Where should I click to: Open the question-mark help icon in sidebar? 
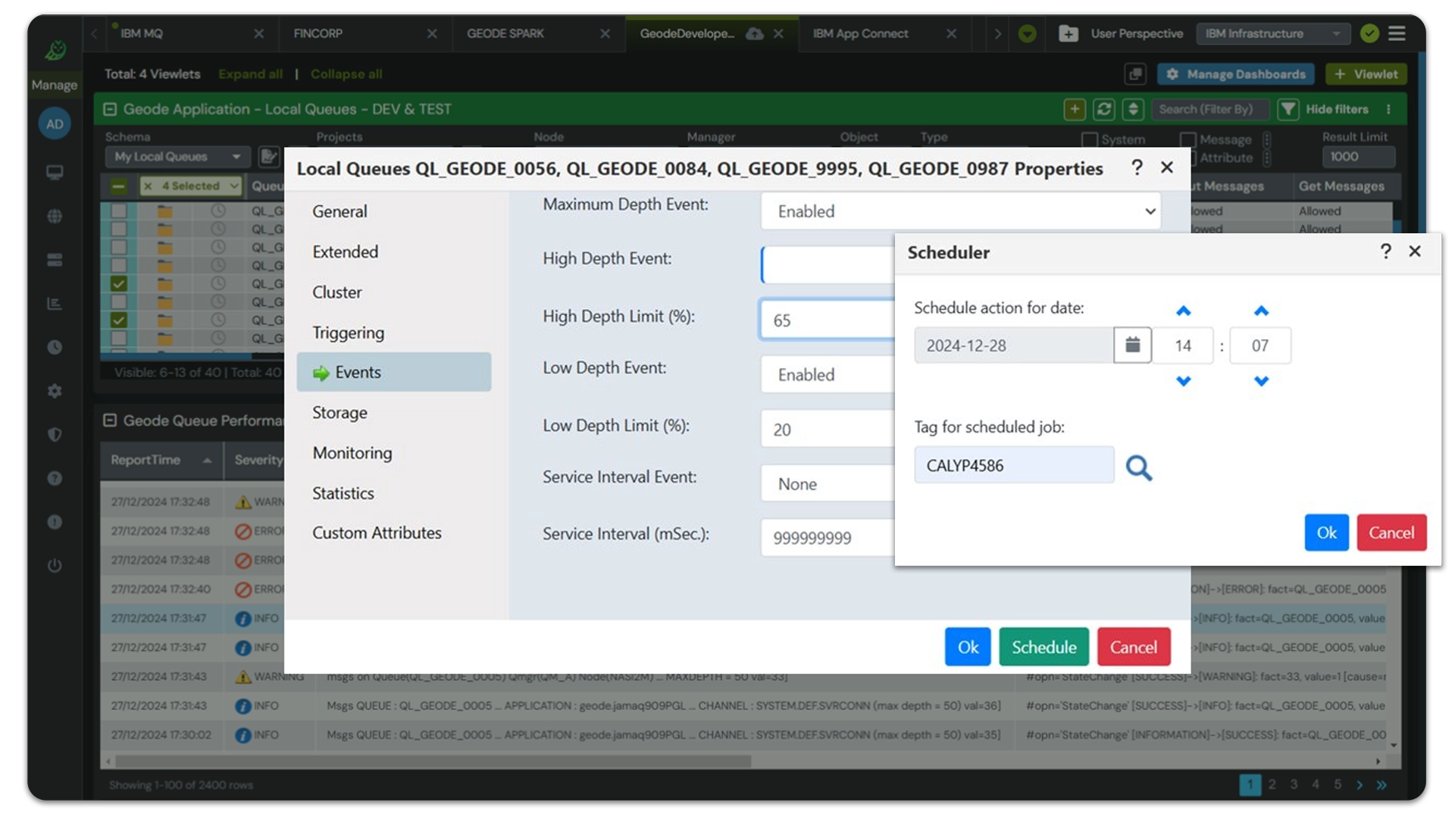pos(55,478)
